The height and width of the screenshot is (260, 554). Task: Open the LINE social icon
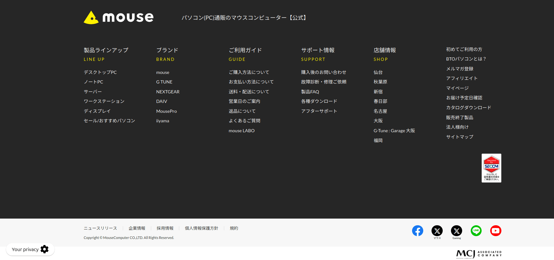(476, 231)
